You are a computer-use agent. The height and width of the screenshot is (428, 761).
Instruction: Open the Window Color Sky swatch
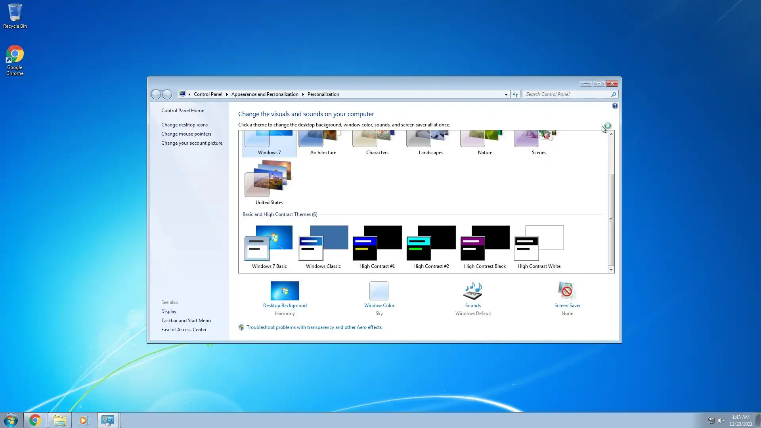tap(379, 291)
